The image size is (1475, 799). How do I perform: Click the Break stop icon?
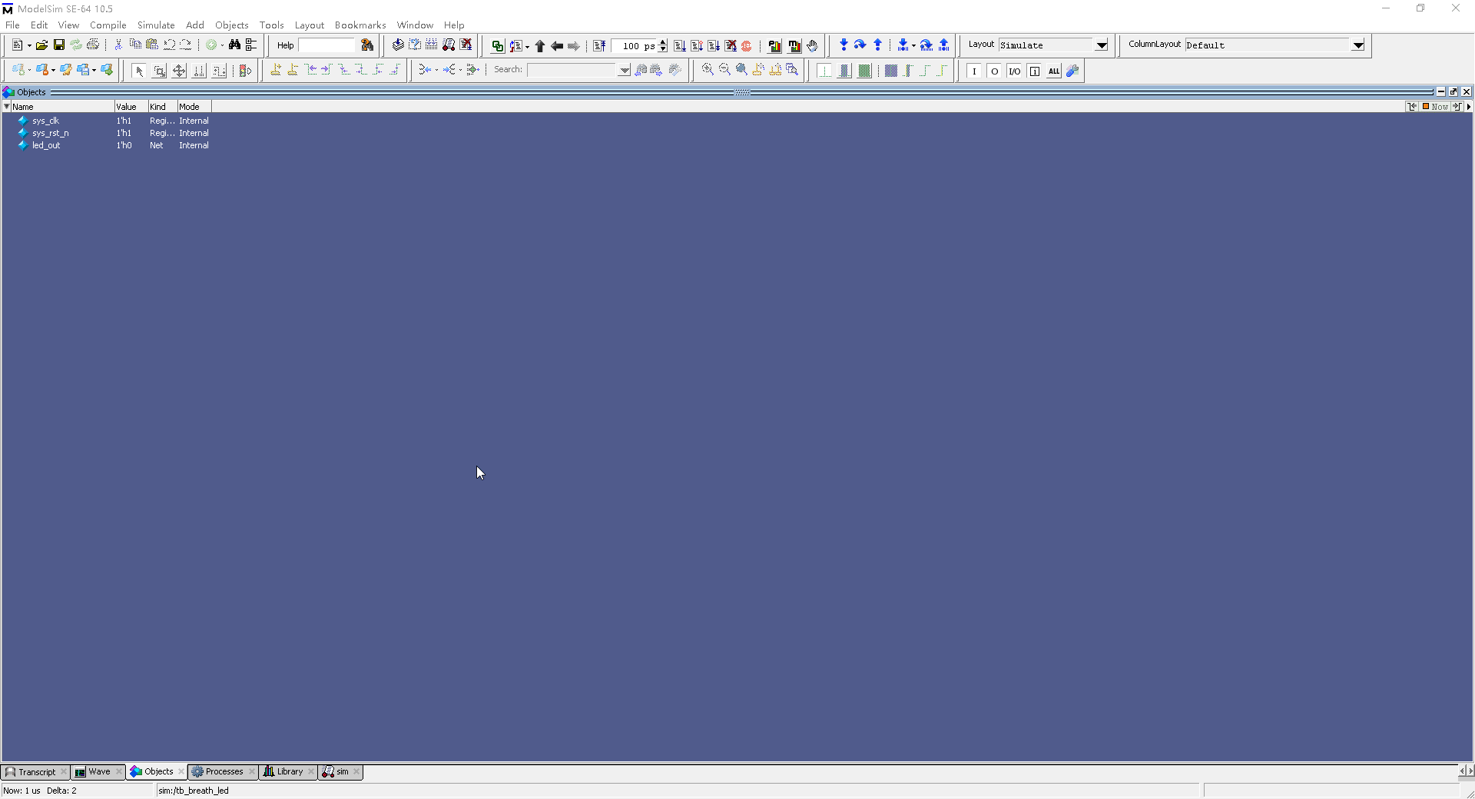pos(731,46)
